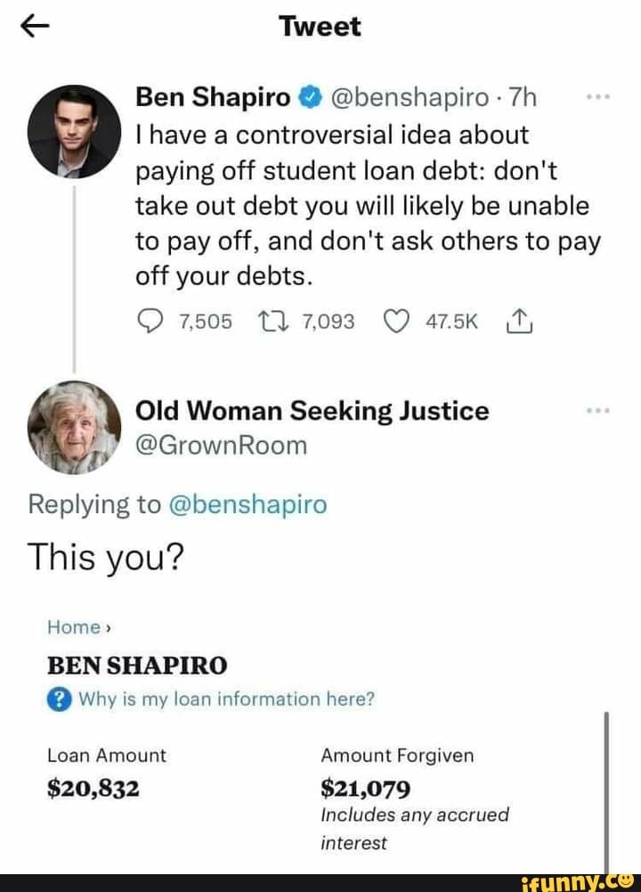Open the three-dot menu on the top tweet
The image size is (641, 892).
601,95
